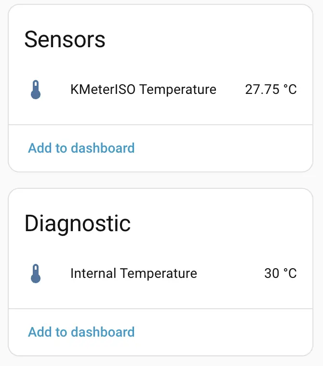Viewport: 323px width, 366px height.
Task: Open the Internal Temperature entity label
Action: click(x=134, y=274)
